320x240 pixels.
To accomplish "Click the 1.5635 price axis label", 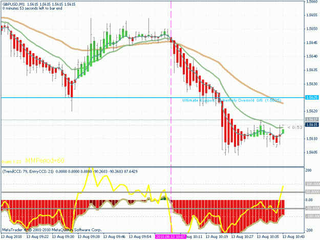I will [312, 70].
